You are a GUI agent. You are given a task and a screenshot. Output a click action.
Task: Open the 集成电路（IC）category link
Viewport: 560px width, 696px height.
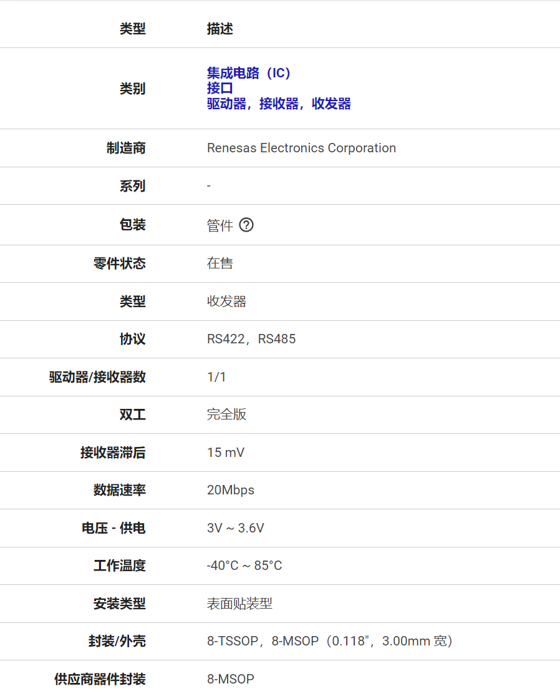coord(249,73)
